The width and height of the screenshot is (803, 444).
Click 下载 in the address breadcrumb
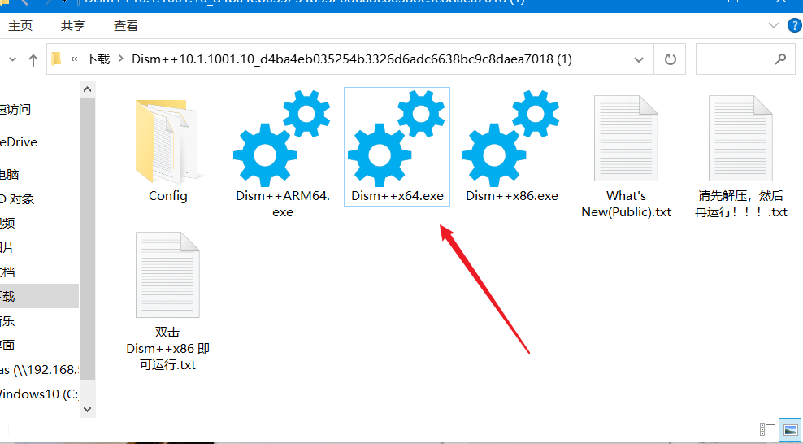(98, 59)
